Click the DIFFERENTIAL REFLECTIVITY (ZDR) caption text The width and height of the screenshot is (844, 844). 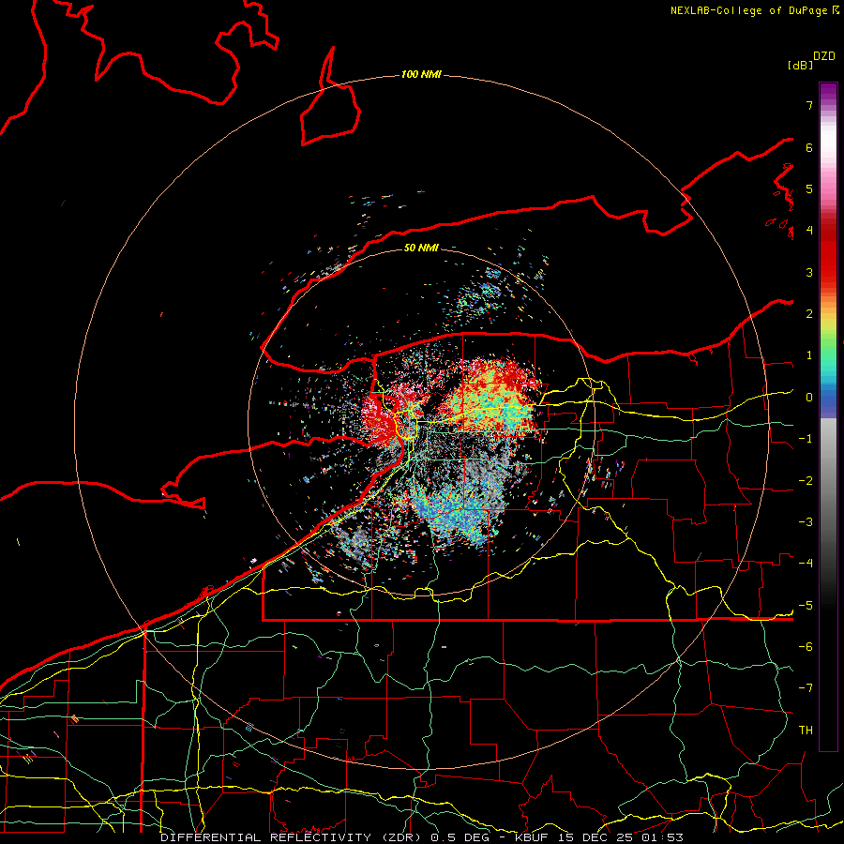293,837
